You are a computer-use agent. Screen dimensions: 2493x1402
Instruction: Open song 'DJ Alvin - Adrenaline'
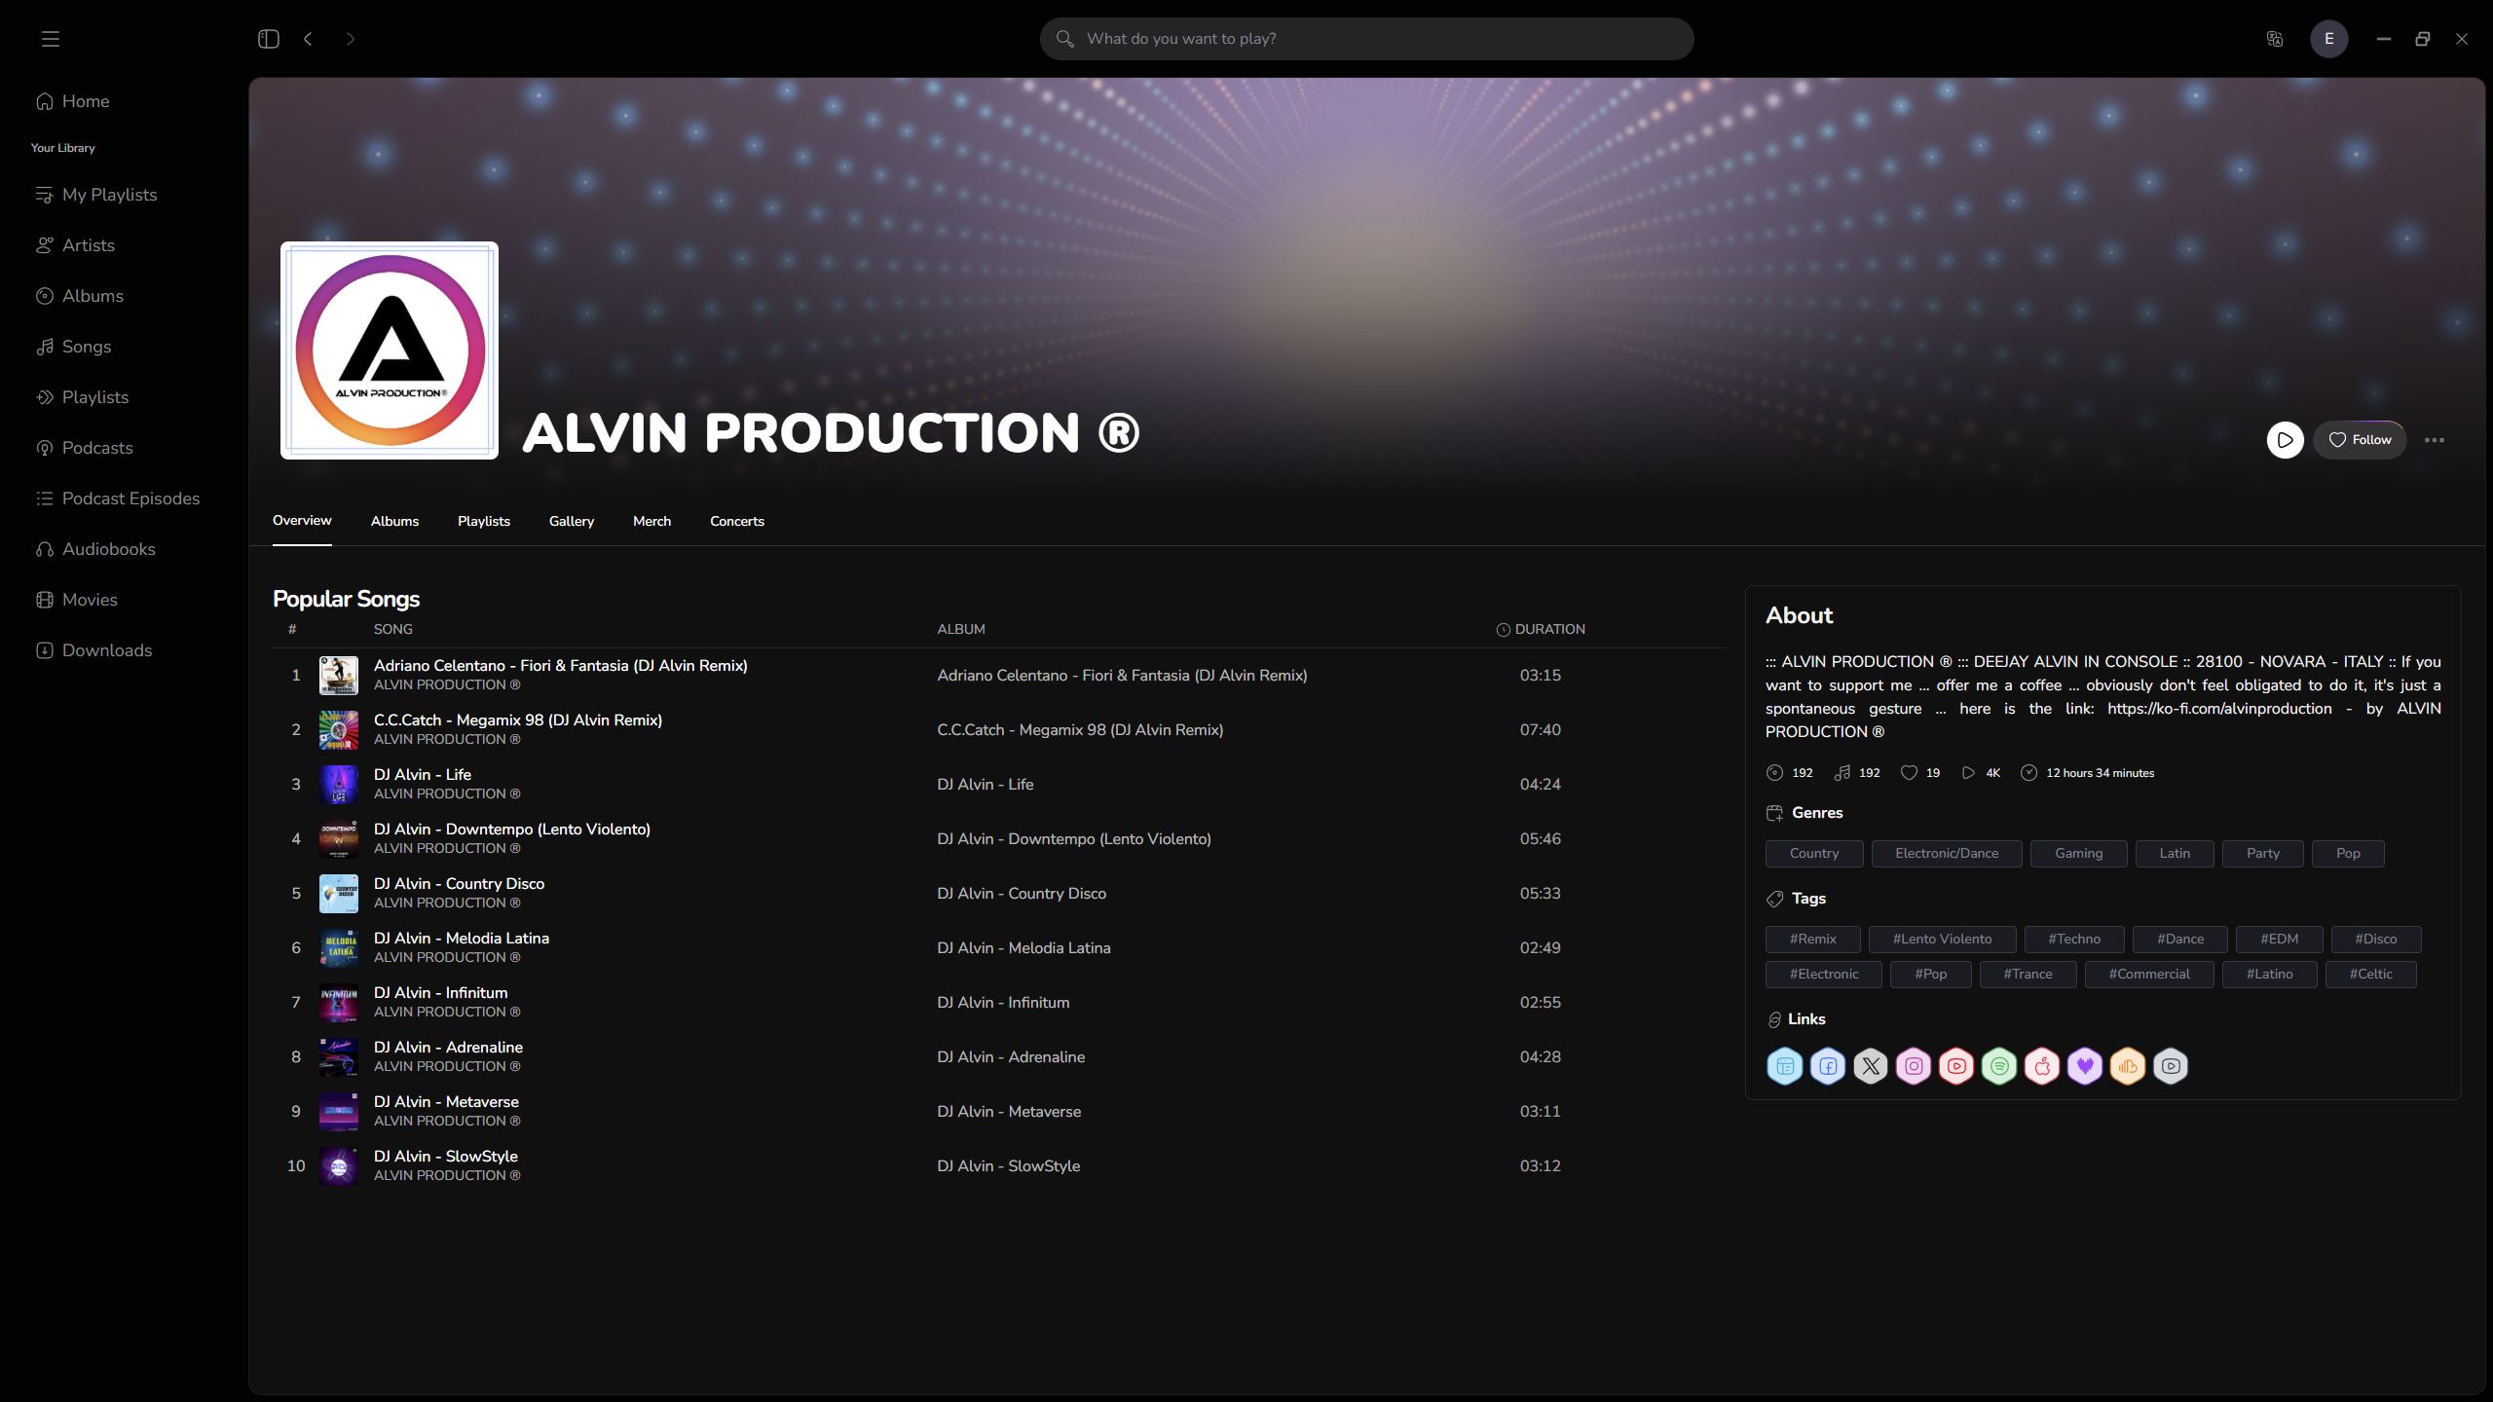[x=448, y=1048]
